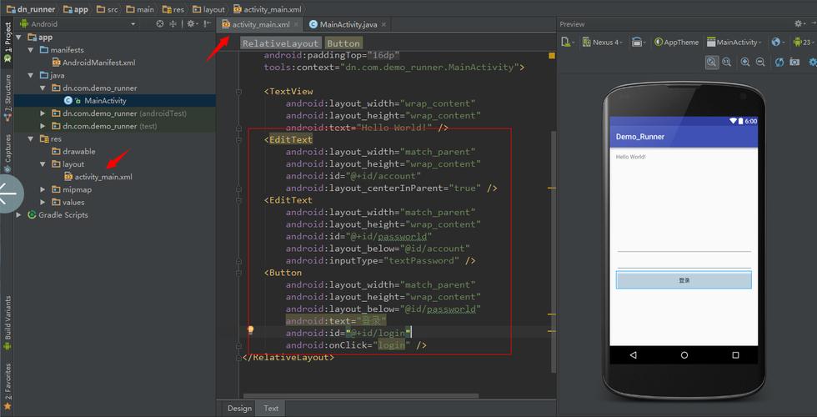
Task: Collapse the manifests folder
Action: click(x=31, y=50)
